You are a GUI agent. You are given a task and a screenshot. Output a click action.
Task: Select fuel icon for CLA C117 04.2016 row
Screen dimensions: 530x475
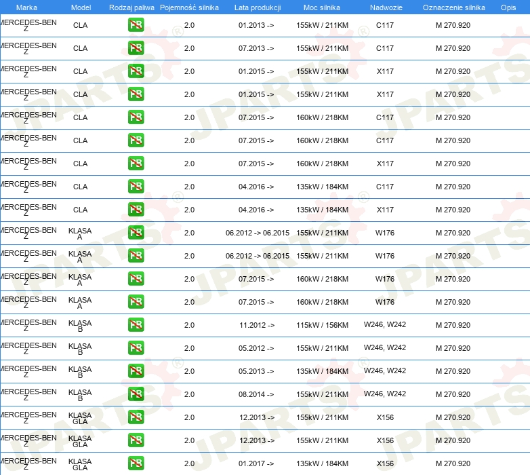(136, 187)
